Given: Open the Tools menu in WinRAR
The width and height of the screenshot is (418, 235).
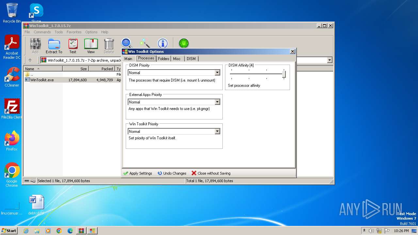Looking at the screenshot, I should point(59,32).
